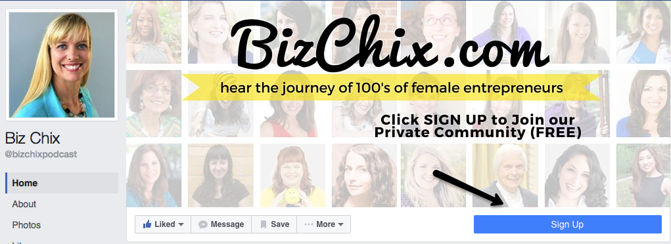The height and width of the screenshot is (244, 671).
Task: Open the Message button
Action: 221,224
